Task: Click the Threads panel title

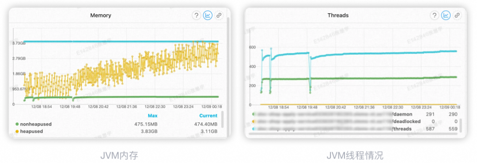Action: tap(338, 15)
